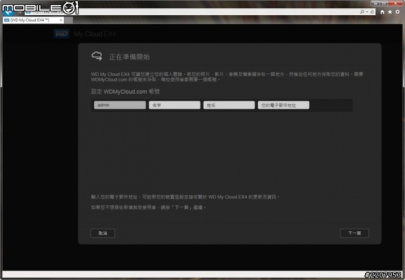Click the last name (姓氏) field
The image size is (405, 280).
click(x=229, y=105)
